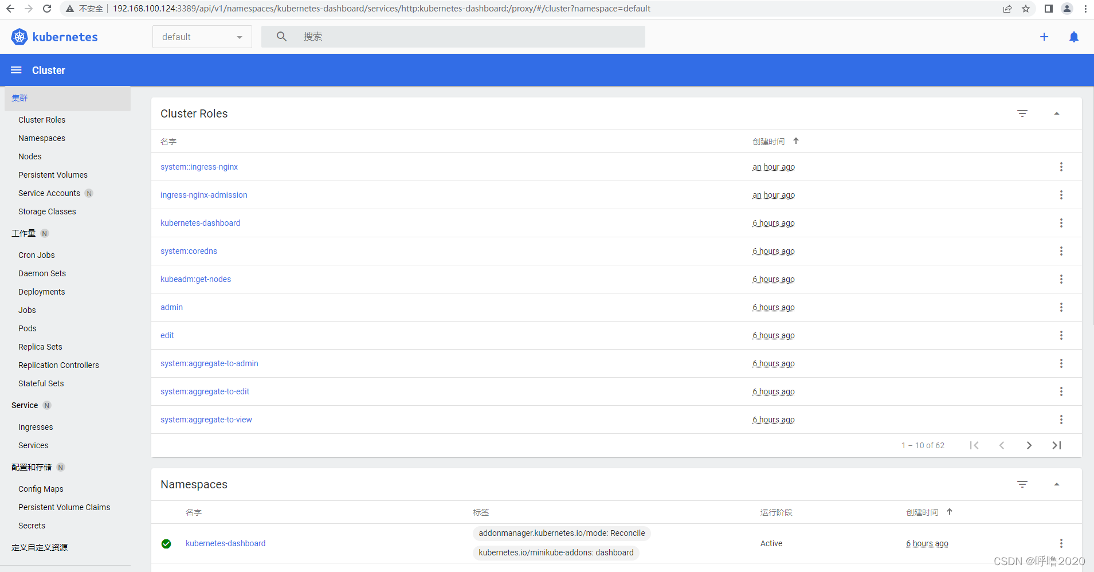Click the search magnifier icon
The height and width of the screenshot is (572, 1094).
point(281,37)
